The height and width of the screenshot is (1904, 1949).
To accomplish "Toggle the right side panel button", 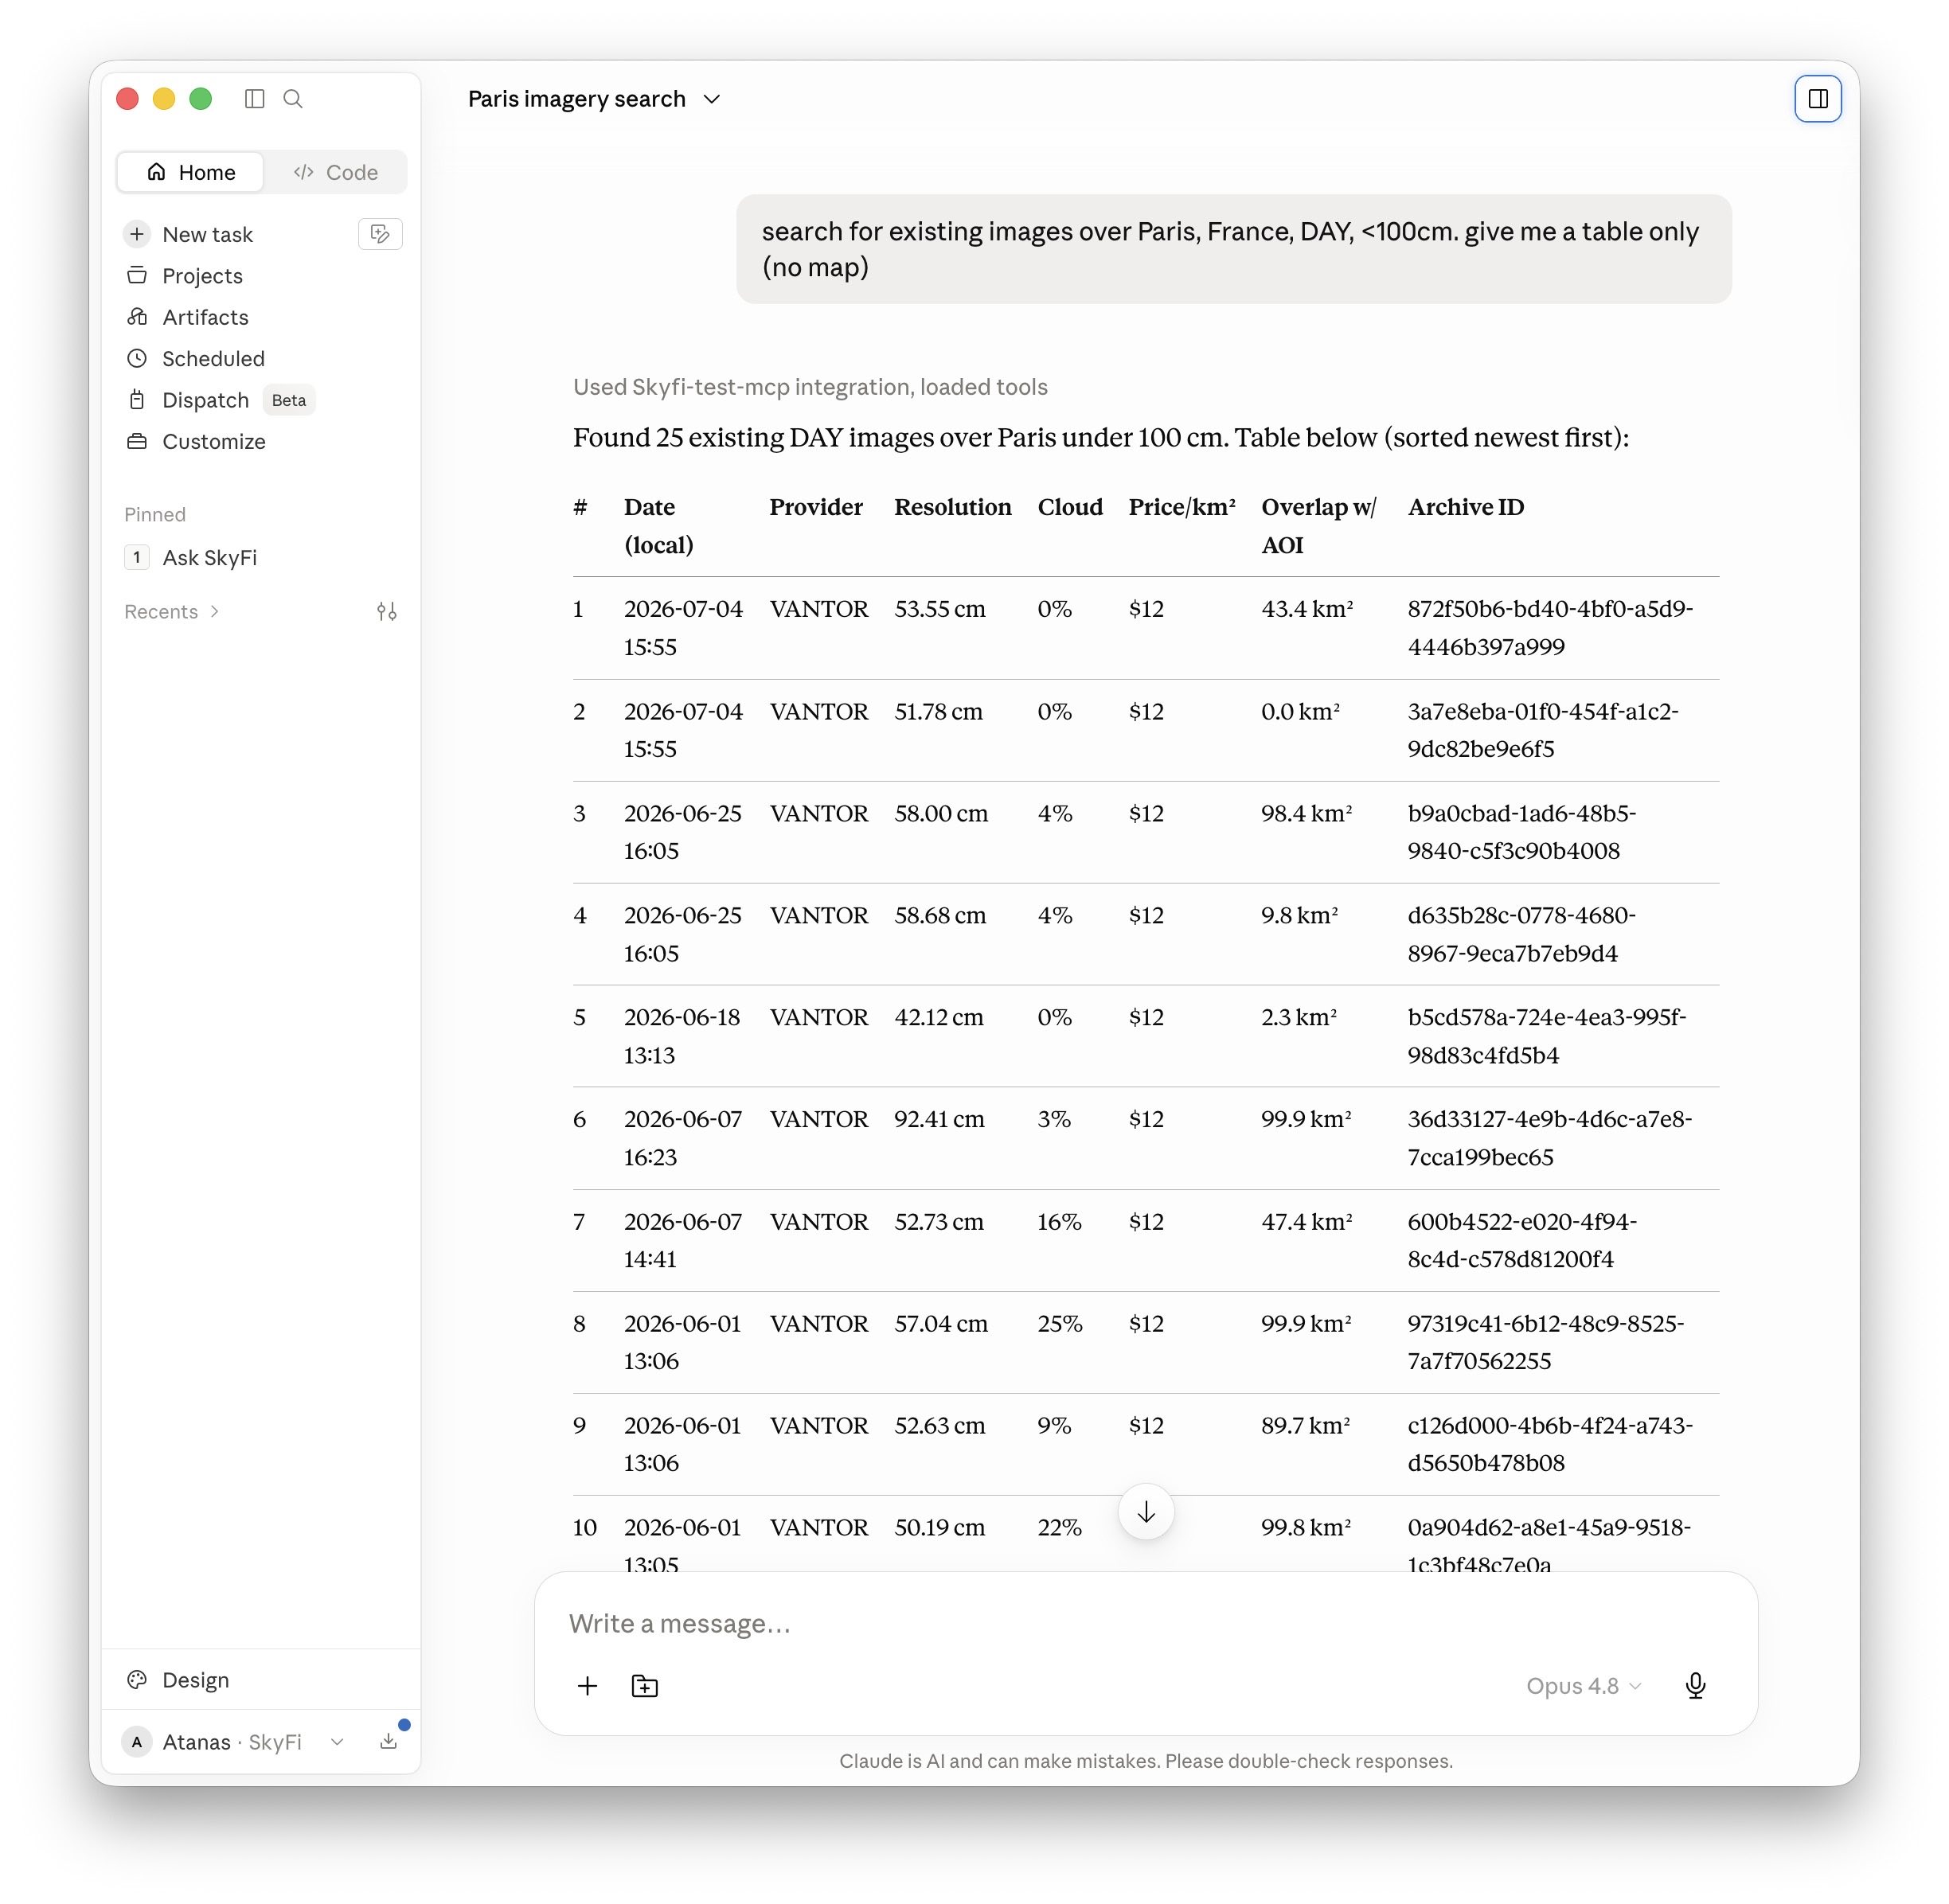I will (1817, 98).
